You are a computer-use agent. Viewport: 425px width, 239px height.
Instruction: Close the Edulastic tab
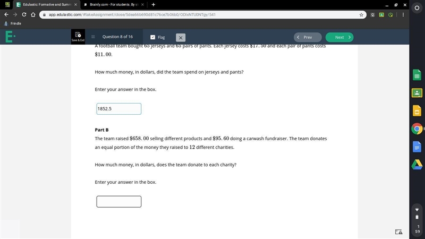tap(75, 5)
